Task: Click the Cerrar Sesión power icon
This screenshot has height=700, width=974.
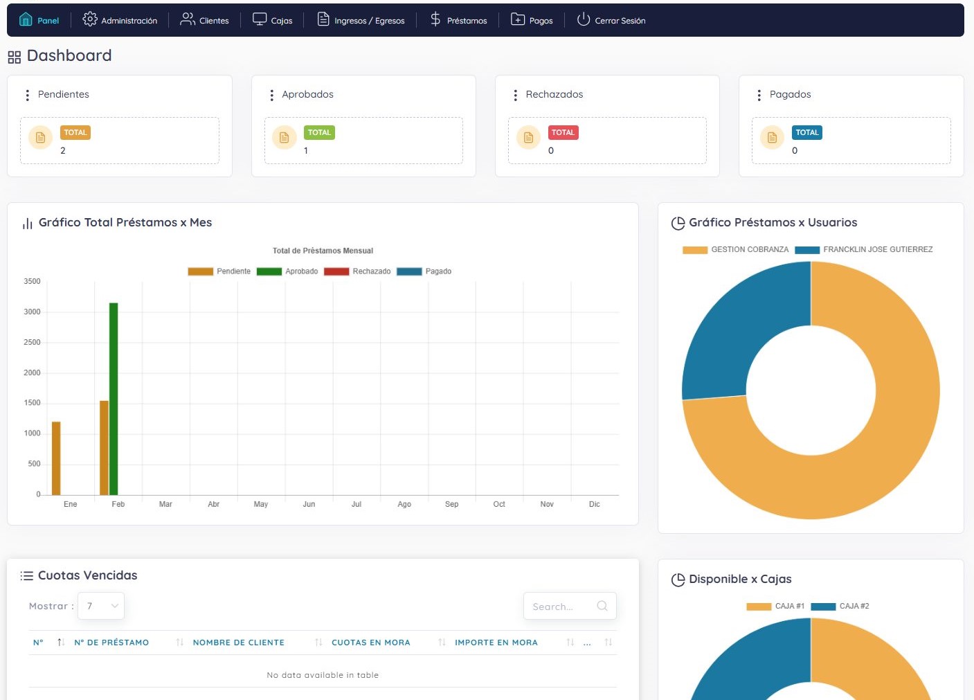Action: coord(582,19)
